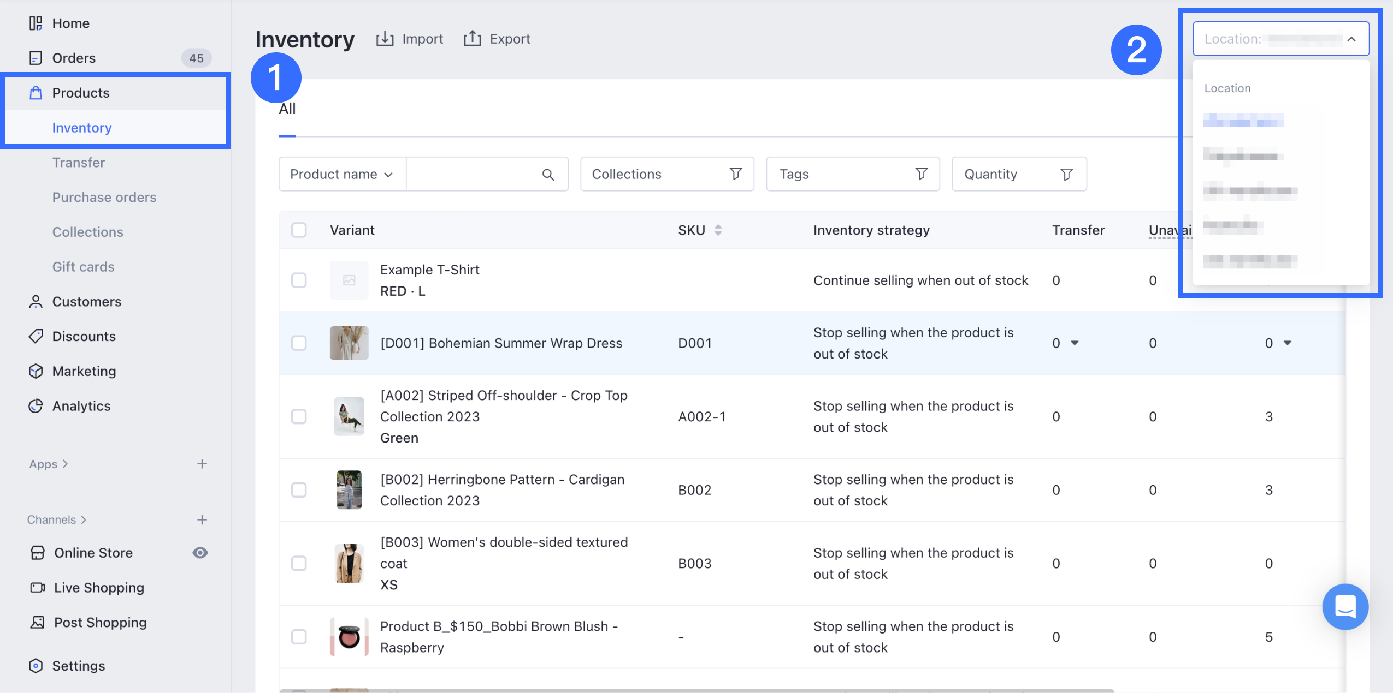Open Inventory in the sidebar
The image size is (1393, 693).
point(82,128)
